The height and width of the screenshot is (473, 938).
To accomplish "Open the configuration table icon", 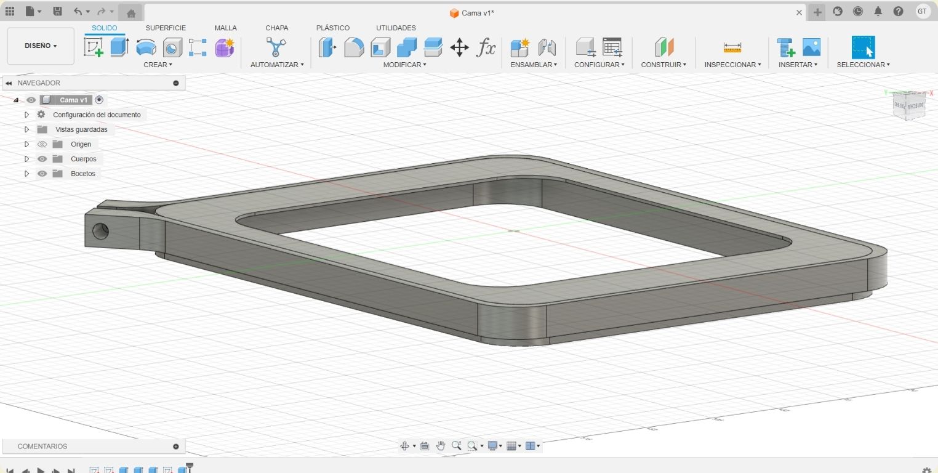I will (612, 47).
